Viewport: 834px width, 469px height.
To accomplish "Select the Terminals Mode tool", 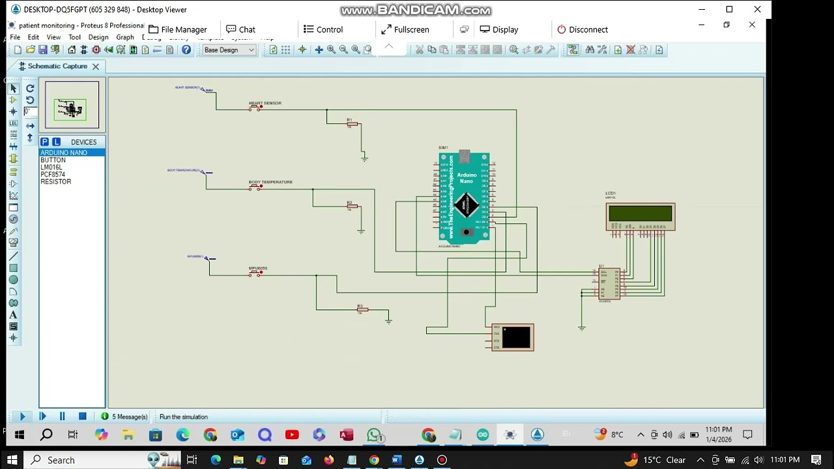I will tap(13, 172).
